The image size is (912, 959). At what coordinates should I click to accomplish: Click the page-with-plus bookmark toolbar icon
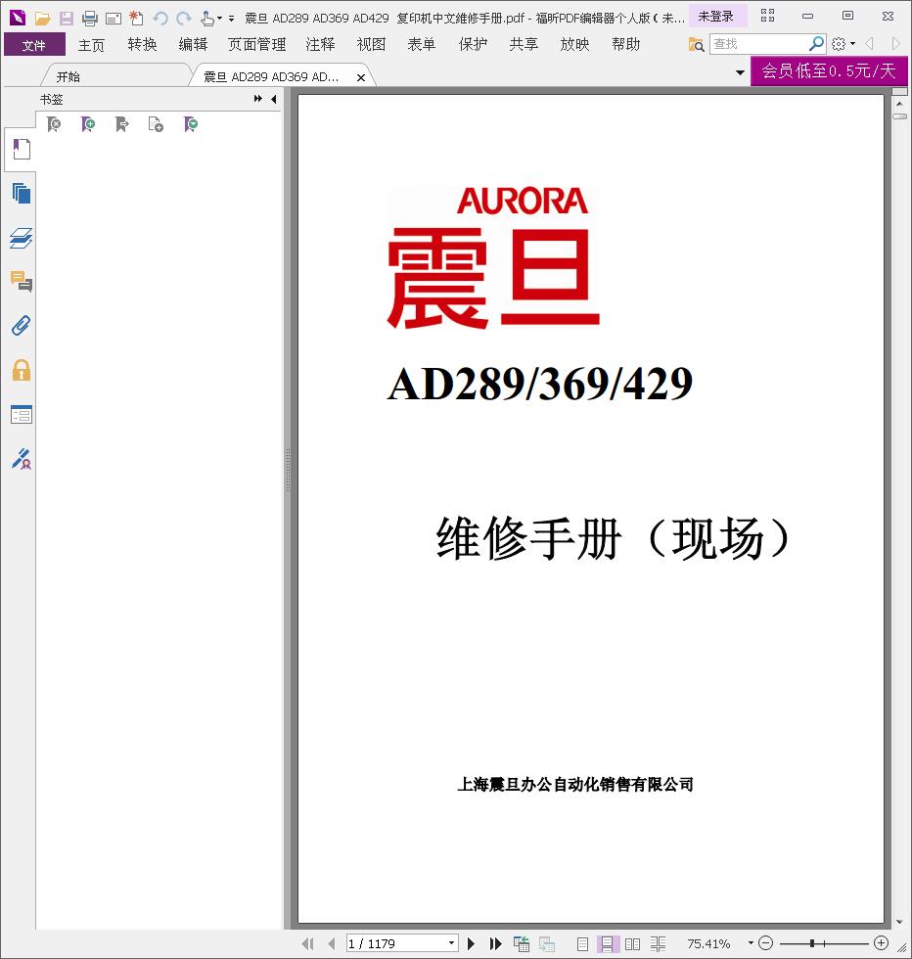click(156, 125)
